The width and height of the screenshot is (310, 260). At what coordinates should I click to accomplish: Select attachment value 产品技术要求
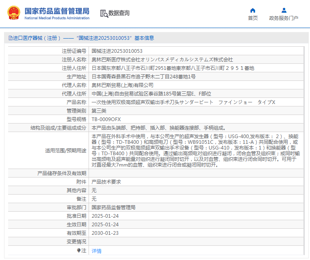106,182
